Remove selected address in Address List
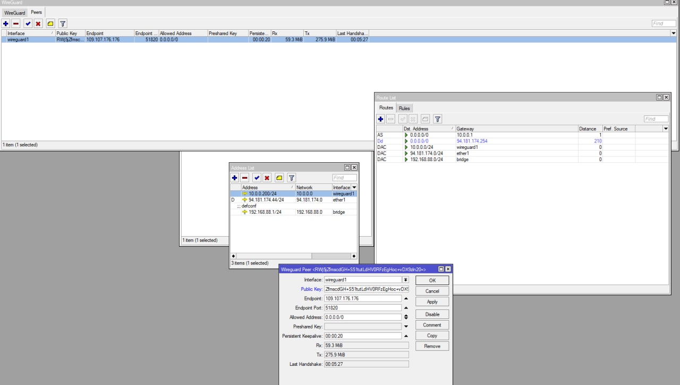 (x=244, y=178)
